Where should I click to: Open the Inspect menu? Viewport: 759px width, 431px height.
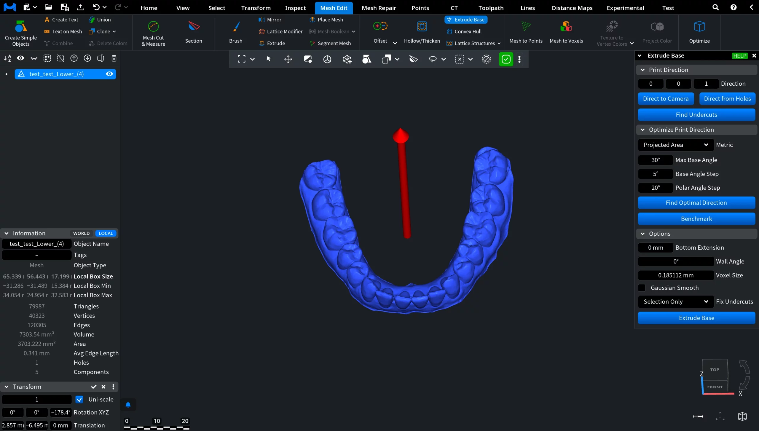click(x=295, y=8)
